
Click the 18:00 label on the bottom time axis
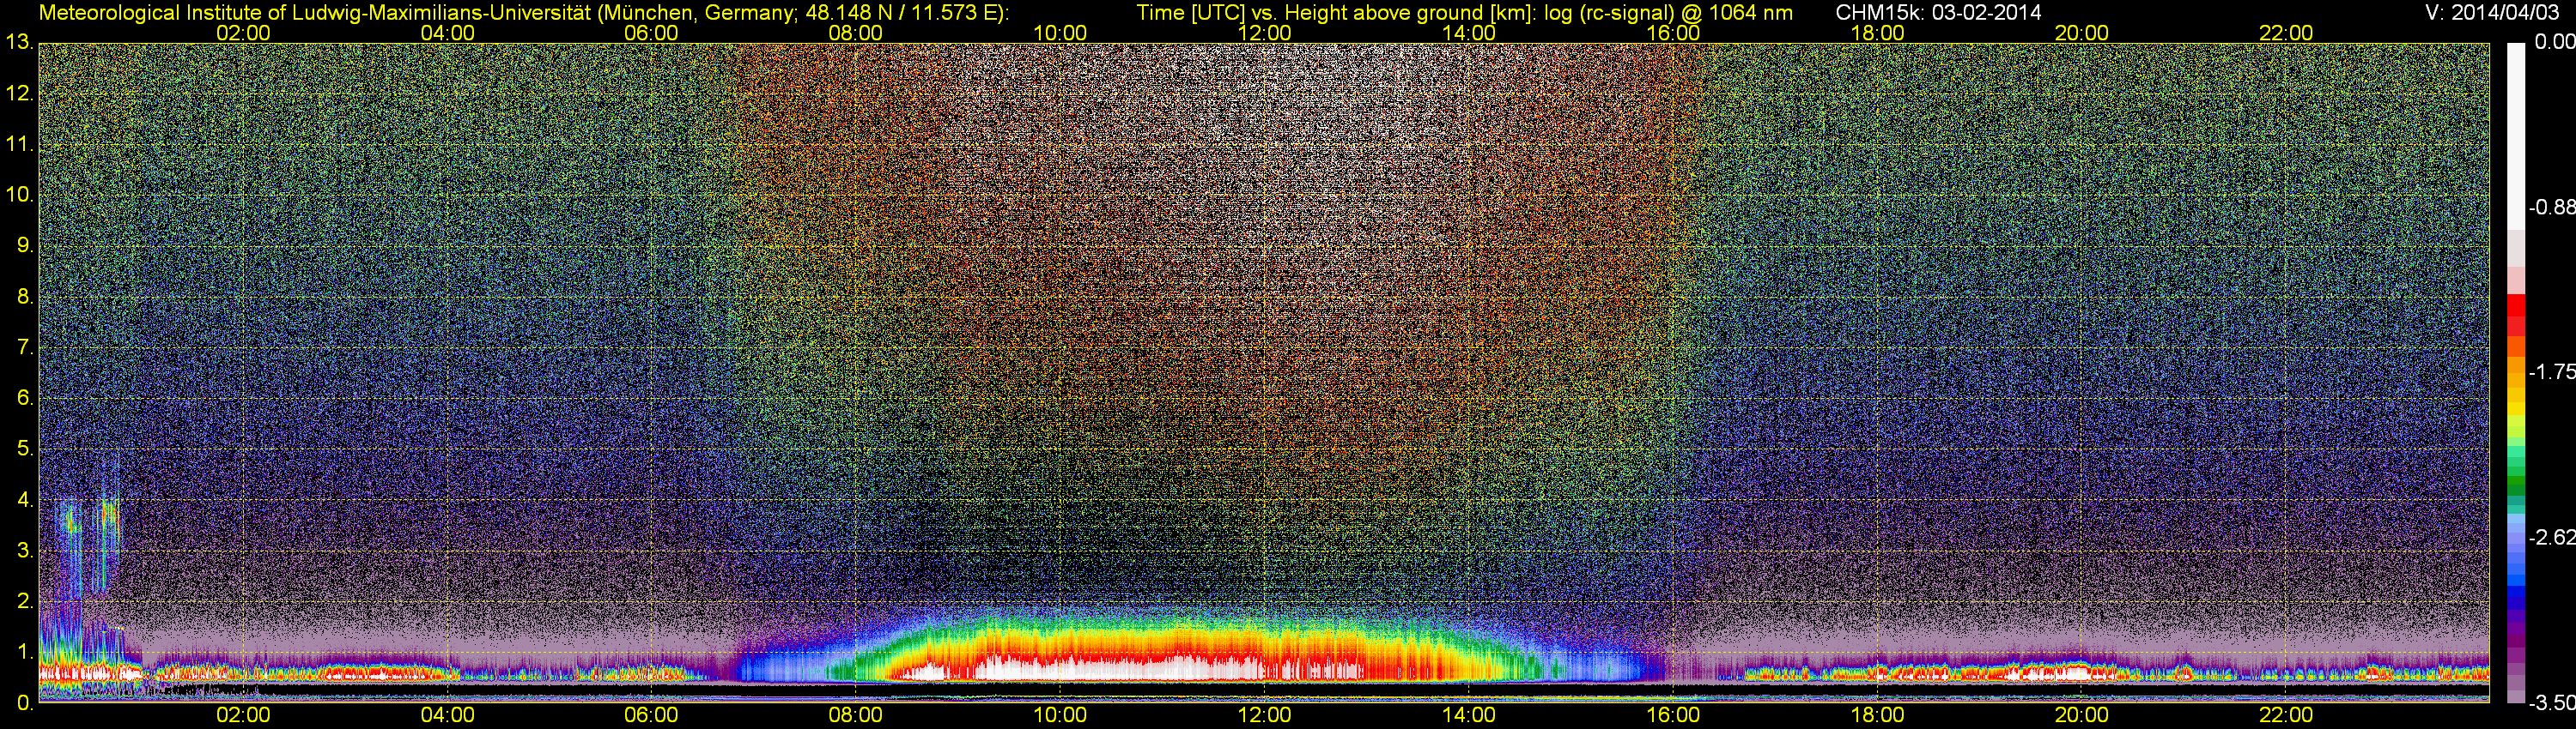click(x=1877, y=715)
